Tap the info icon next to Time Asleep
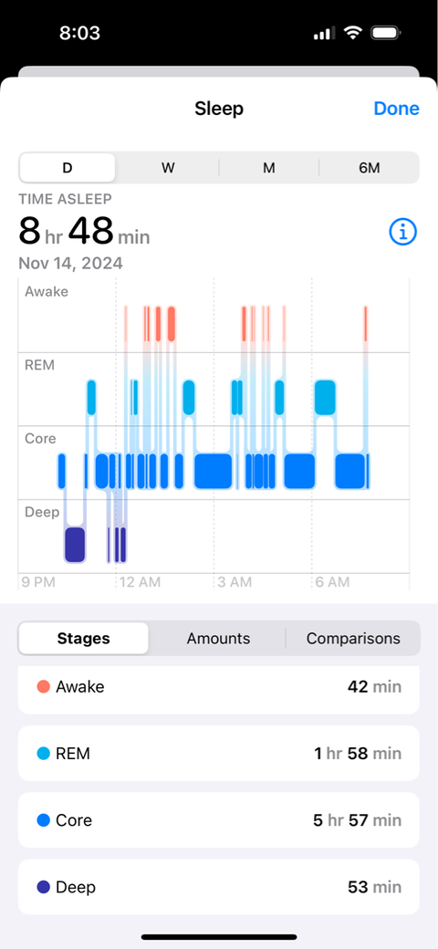The width and height of the screenshot is (438, 949). (403, 231)
